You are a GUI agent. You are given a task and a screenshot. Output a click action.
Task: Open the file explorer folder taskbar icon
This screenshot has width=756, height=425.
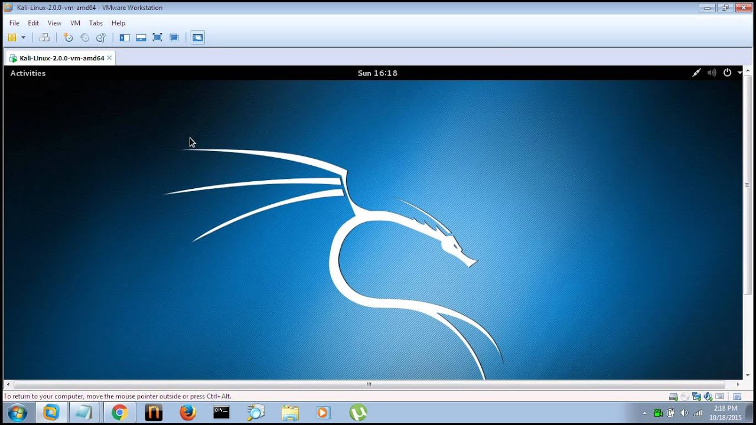(290, 412)
